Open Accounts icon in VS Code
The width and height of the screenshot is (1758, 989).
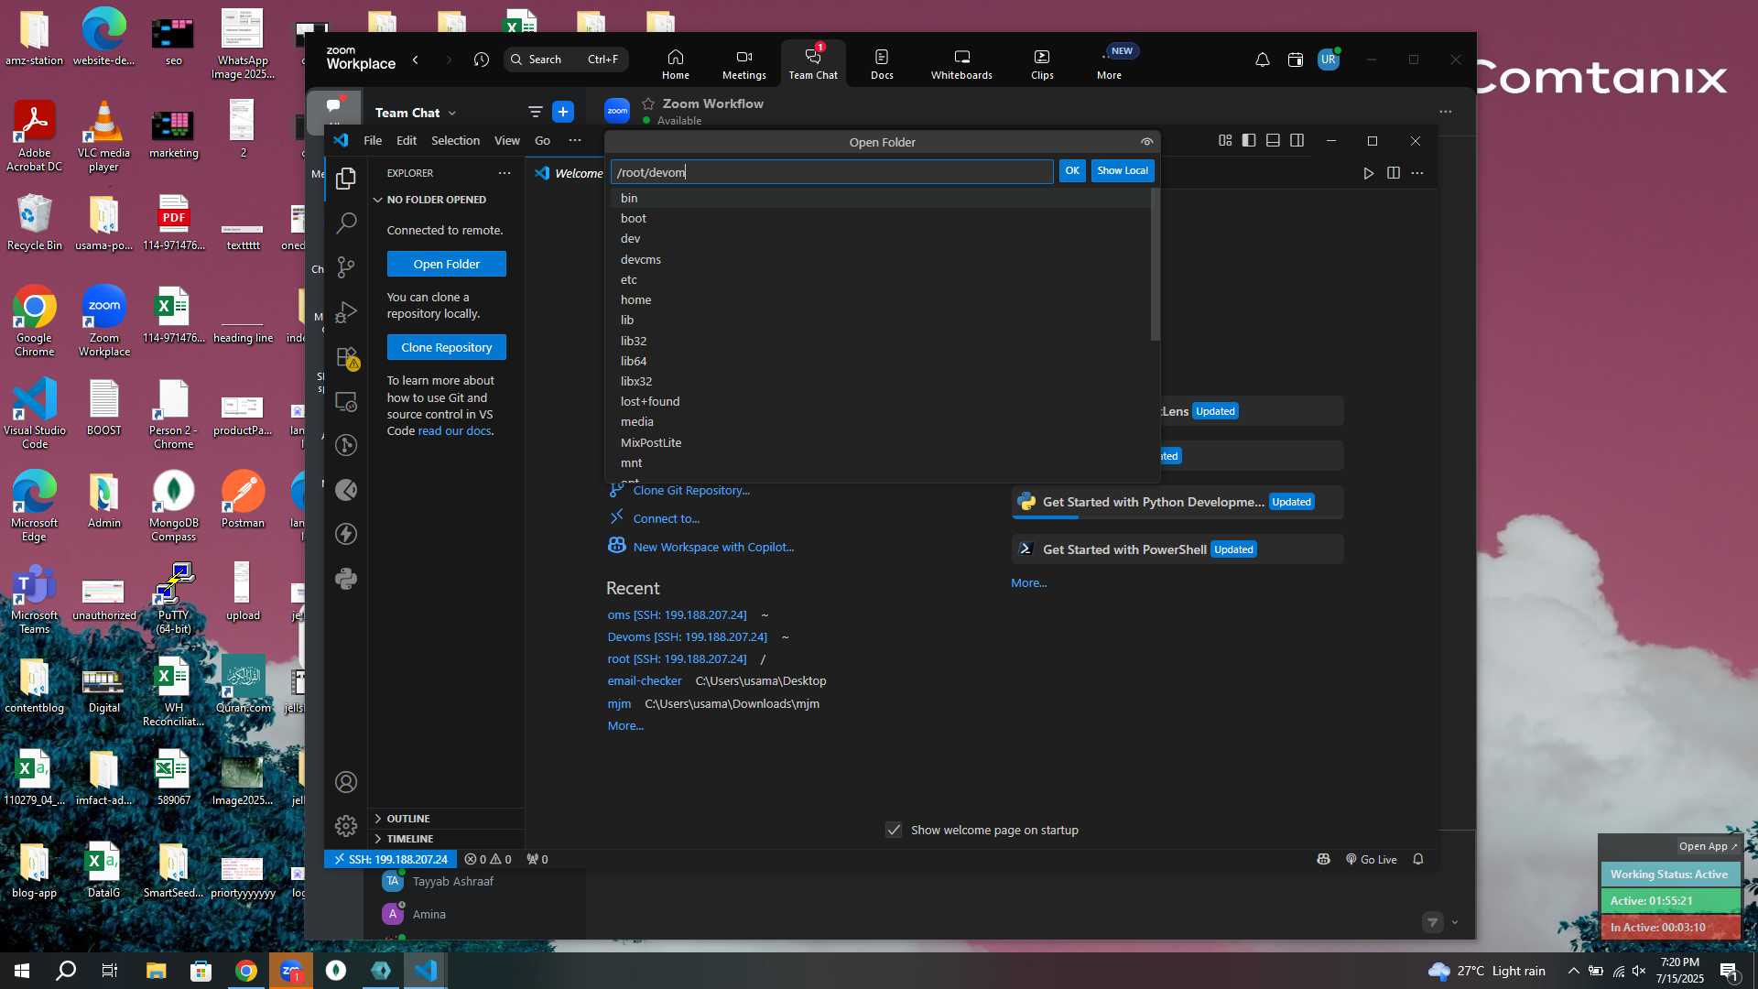point(346,782)
